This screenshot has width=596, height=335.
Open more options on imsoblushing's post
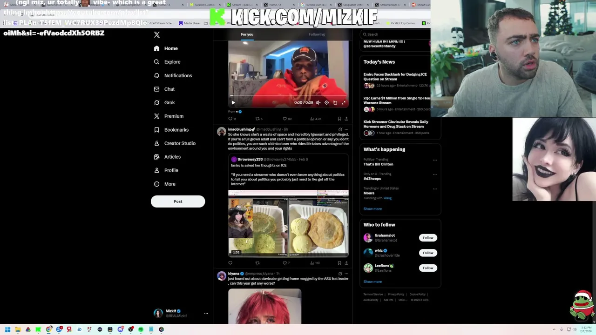[x=346, y=129]
